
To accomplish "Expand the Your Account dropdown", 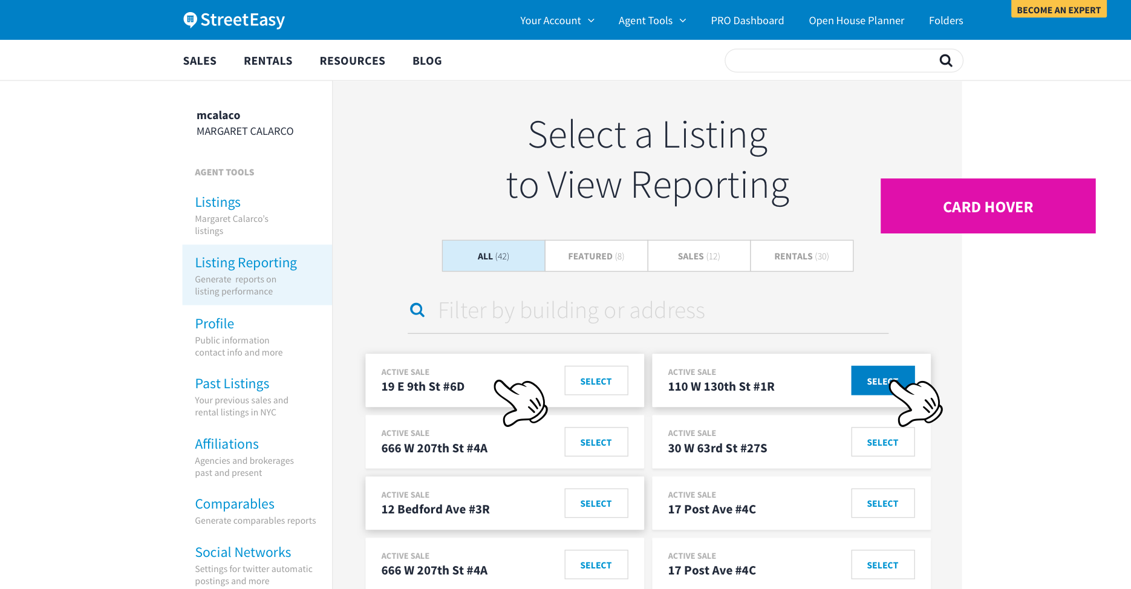I will pos(557,21).
